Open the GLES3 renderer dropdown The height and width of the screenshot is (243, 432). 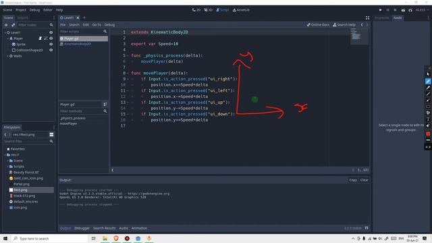(422, 10)
